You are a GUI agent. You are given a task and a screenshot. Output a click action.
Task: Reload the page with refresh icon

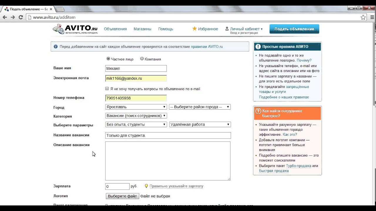(x=21, y=17)
